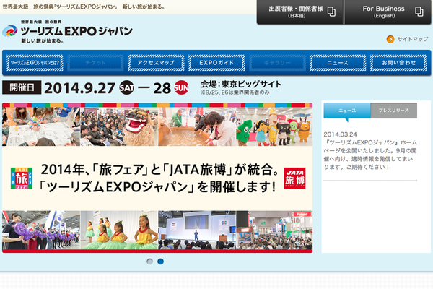
Task: Click the orange arrow icon beside サイトマップ
Action: pyautogui.click(x=390, y=39)
